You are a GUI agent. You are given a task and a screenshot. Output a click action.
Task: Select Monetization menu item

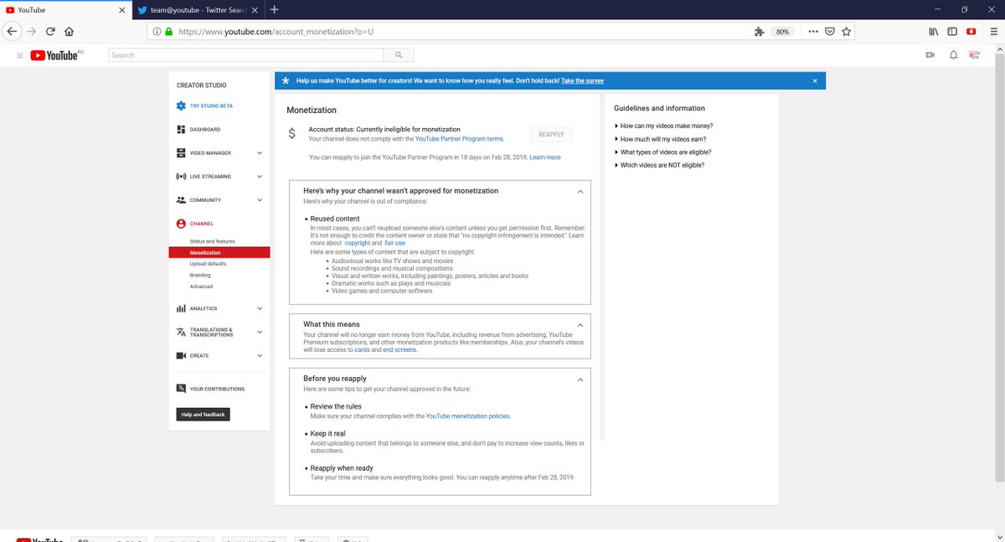pos(219,252)
